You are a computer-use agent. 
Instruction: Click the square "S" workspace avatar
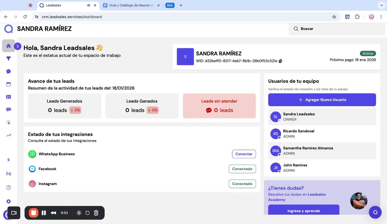[x=185, y=57]
